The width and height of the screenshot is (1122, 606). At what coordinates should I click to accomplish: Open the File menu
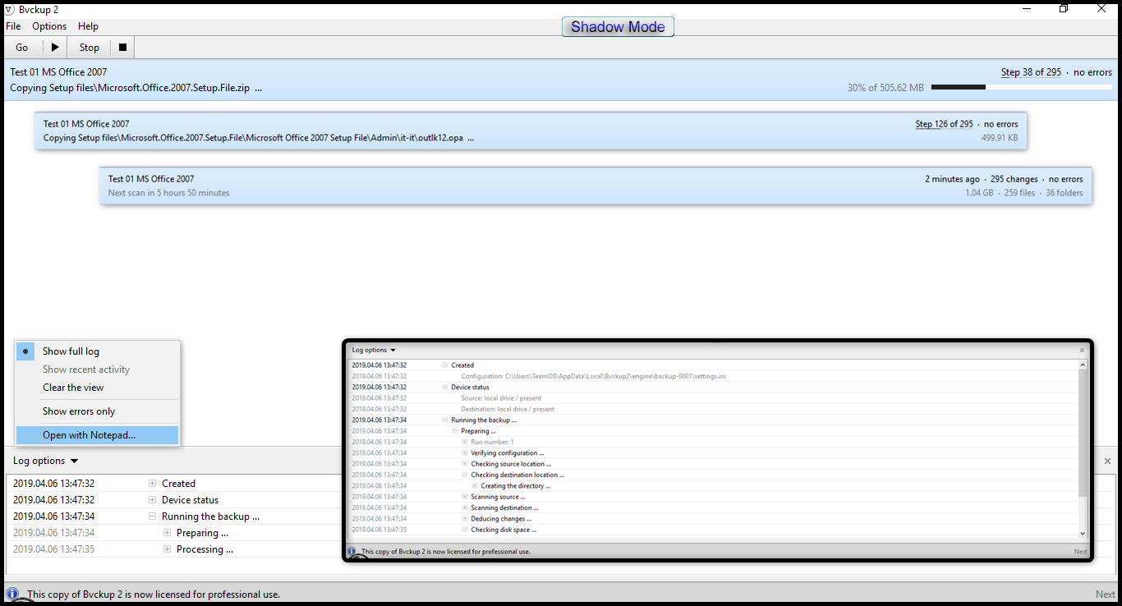click(13, 26)
